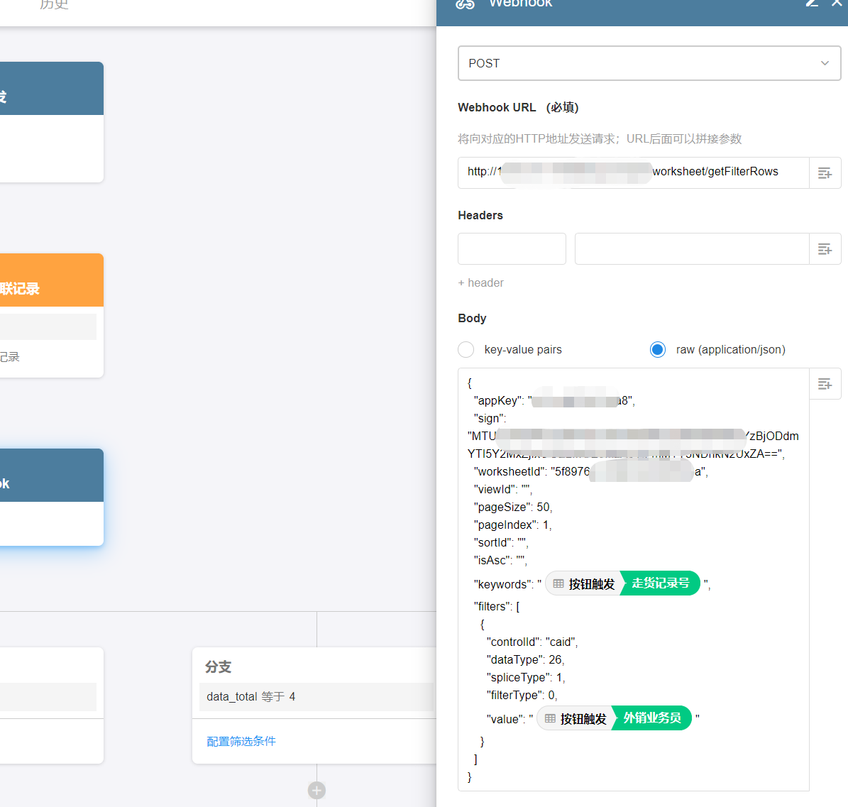Click the 按钮触发 label in keywords tag
The height and width of the screenshot is (807, 848).
click(592, 583)
